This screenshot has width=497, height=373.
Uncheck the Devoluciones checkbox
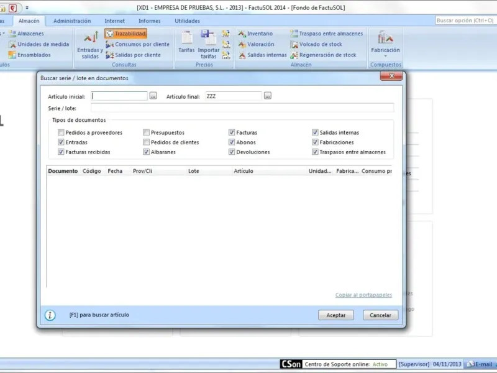click(232, 152)
